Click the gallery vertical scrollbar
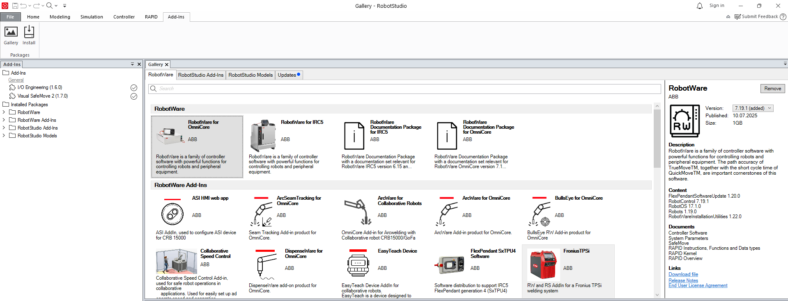 point(657,139)
